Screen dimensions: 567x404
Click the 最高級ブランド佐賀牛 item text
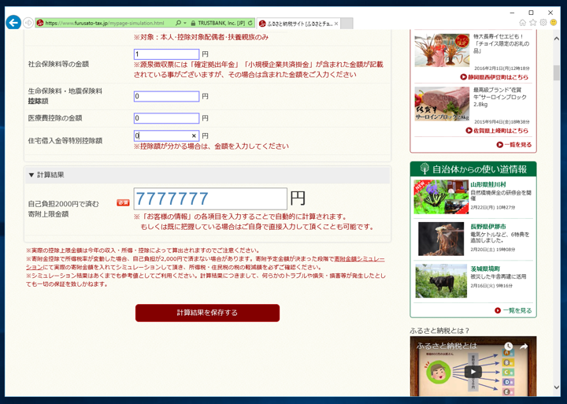click(501, 97)
